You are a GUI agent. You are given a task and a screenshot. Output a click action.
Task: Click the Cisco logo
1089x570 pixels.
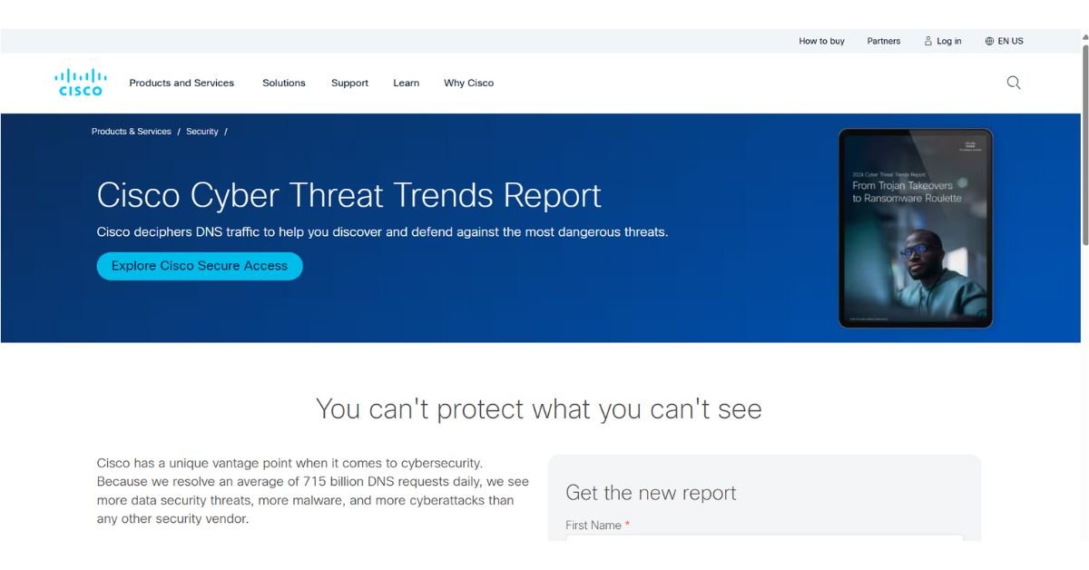tap(80, 82)
